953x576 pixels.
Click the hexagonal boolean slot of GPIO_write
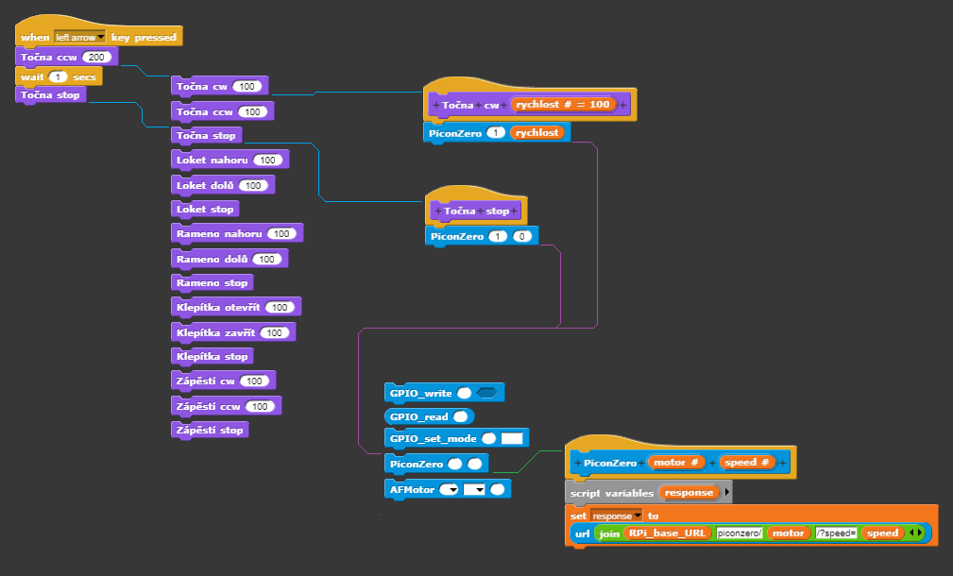tap(486, 394)
